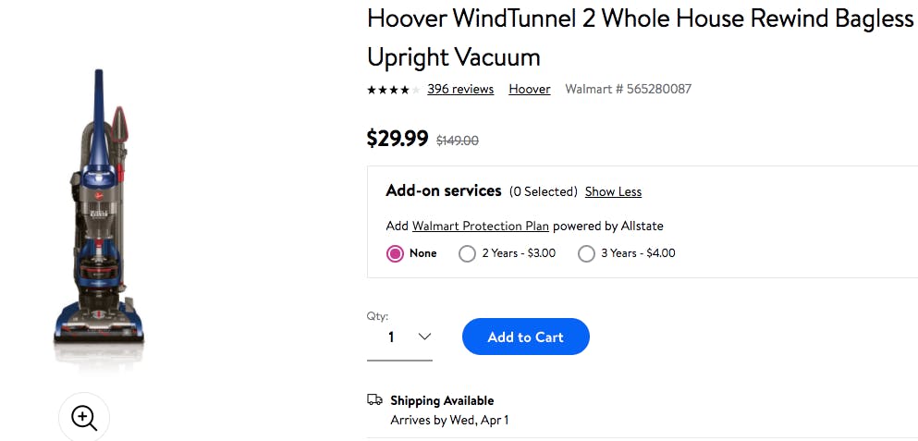Click the crossed-out $149.00 original price
Viewport: 918px width, 441px height.
[x=458, y=141]
